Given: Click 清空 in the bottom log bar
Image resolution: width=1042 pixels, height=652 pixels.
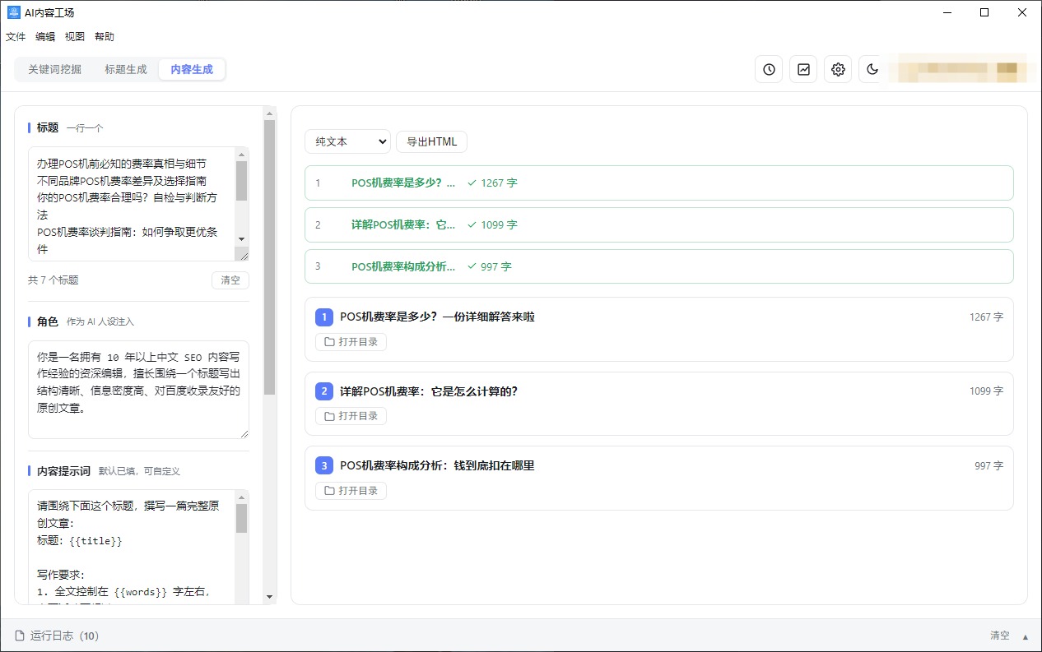Looking at the screenshot, I should [x=999, y=636].
